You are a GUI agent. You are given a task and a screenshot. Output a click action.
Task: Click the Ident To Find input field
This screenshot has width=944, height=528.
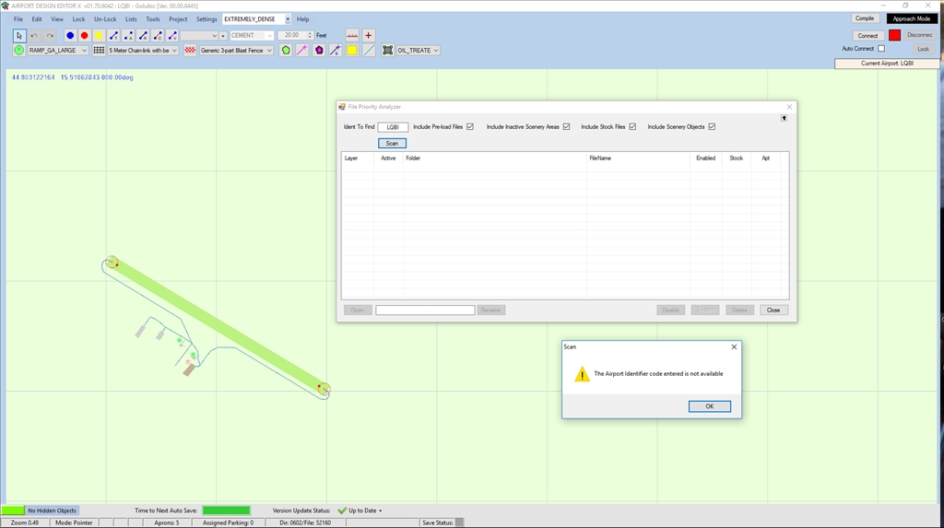click(x=393, y=127)
